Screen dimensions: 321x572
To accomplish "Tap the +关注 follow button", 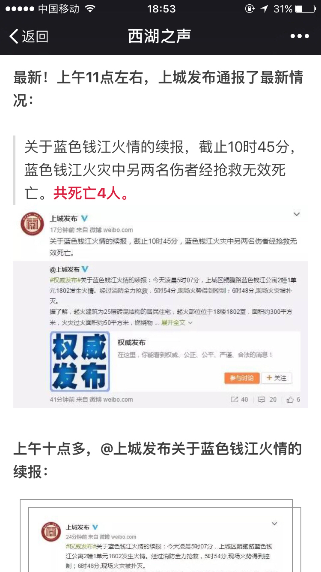I will coord(276,378).
